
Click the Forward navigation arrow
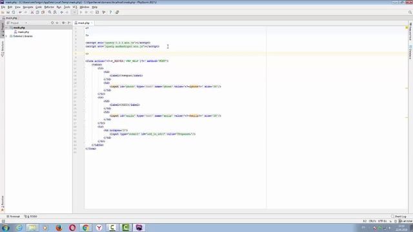[67, 12]
